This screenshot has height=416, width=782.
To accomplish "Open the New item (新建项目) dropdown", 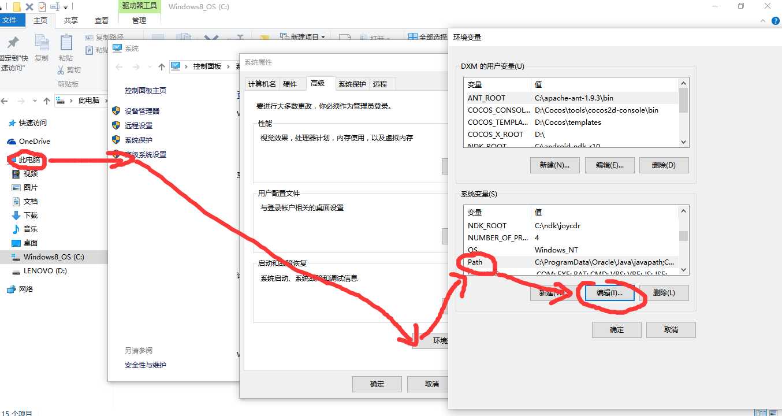I will click(302, 37).
